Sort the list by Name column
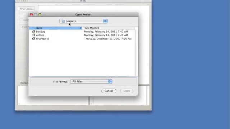 click(x=55, y=28)
